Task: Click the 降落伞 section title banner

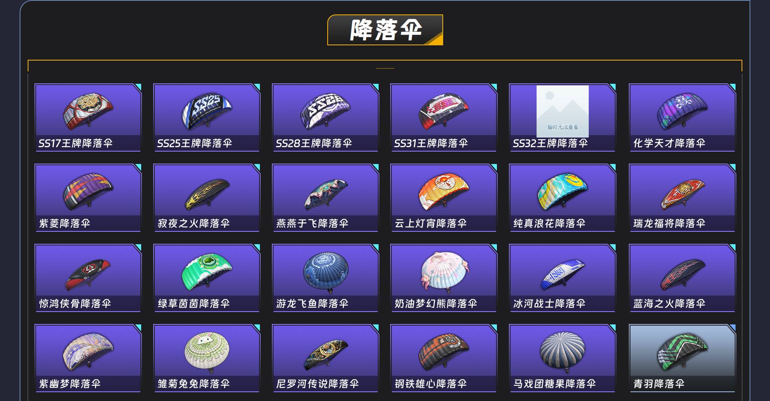Action: tap(385, 30)
